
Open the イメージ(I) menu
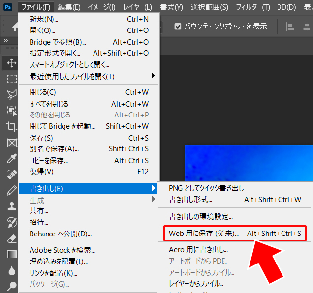click(x=101, y=7)
